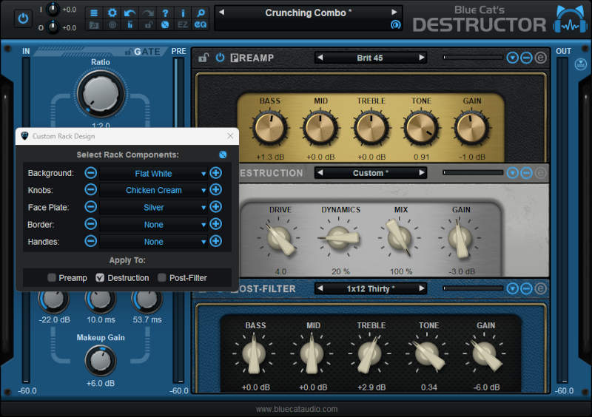The image size is (592, 417).
Task: Click the circular icon below OUT label
Action: tap(580, 64)
